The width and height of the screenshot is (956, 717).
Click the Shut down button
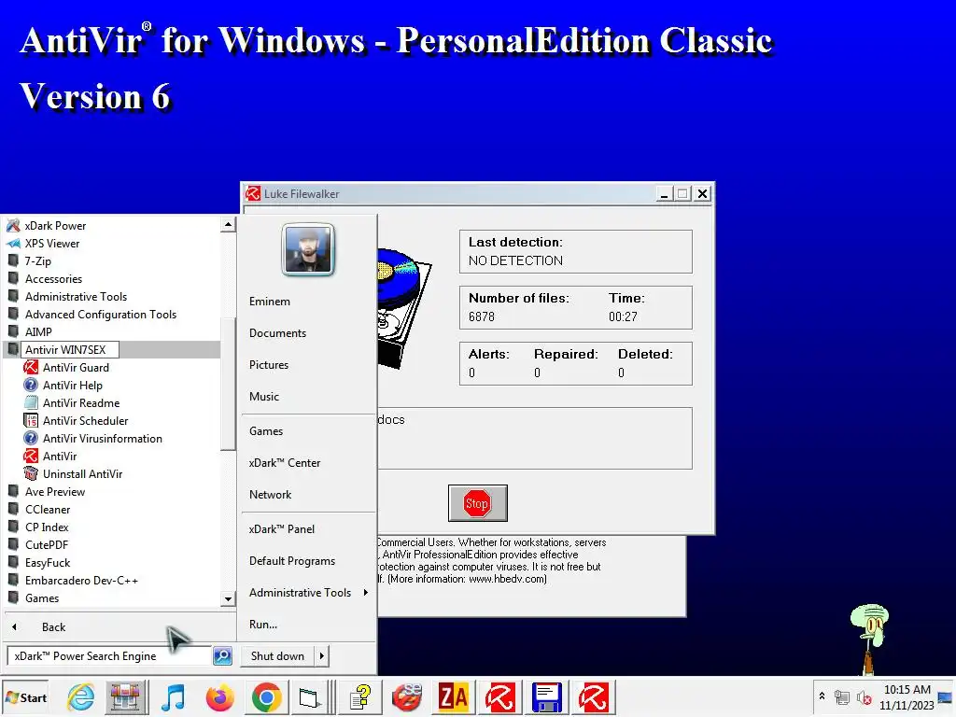pos(277,656)
